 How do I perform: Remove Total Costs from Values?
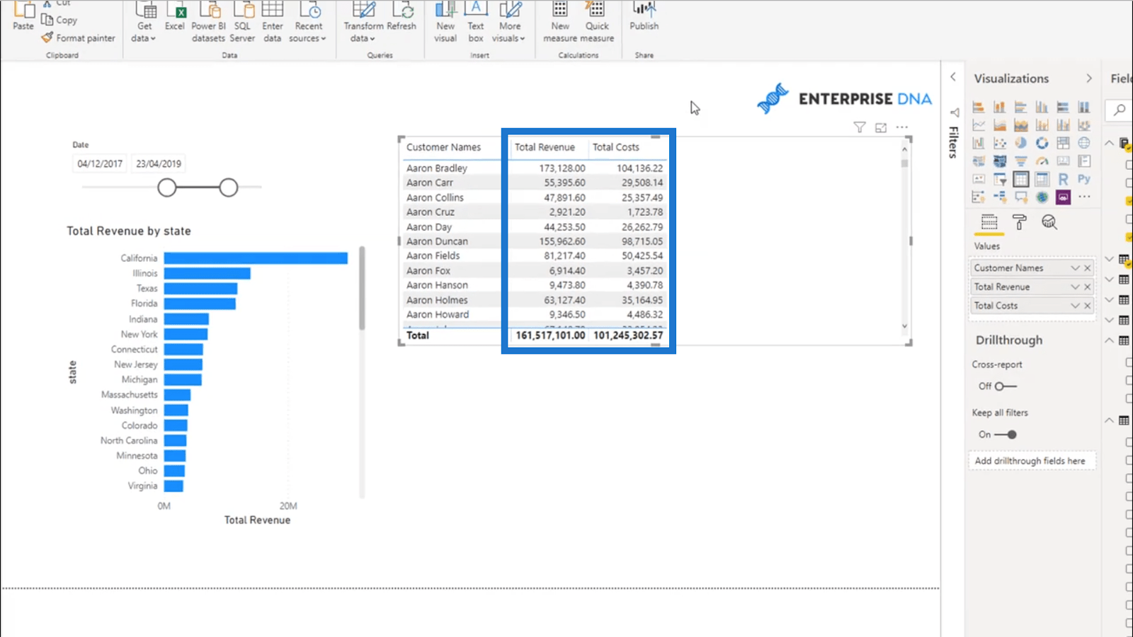[x=1088, y=306]
